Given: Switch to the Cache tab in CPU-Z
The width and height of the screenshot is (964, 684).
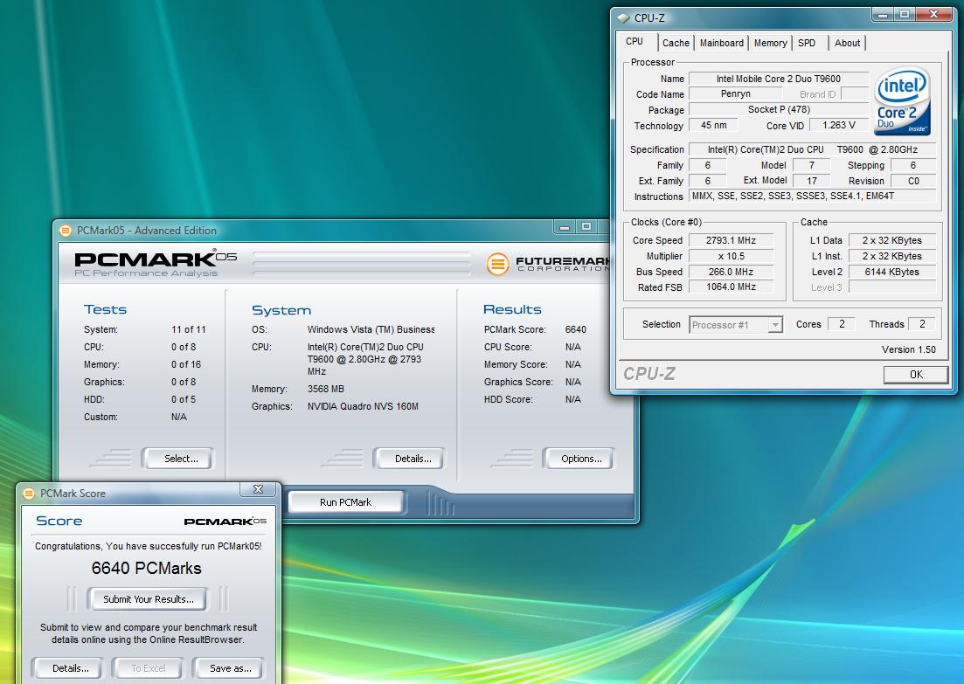Looking at the screenshot, I should tap(676, 43).
